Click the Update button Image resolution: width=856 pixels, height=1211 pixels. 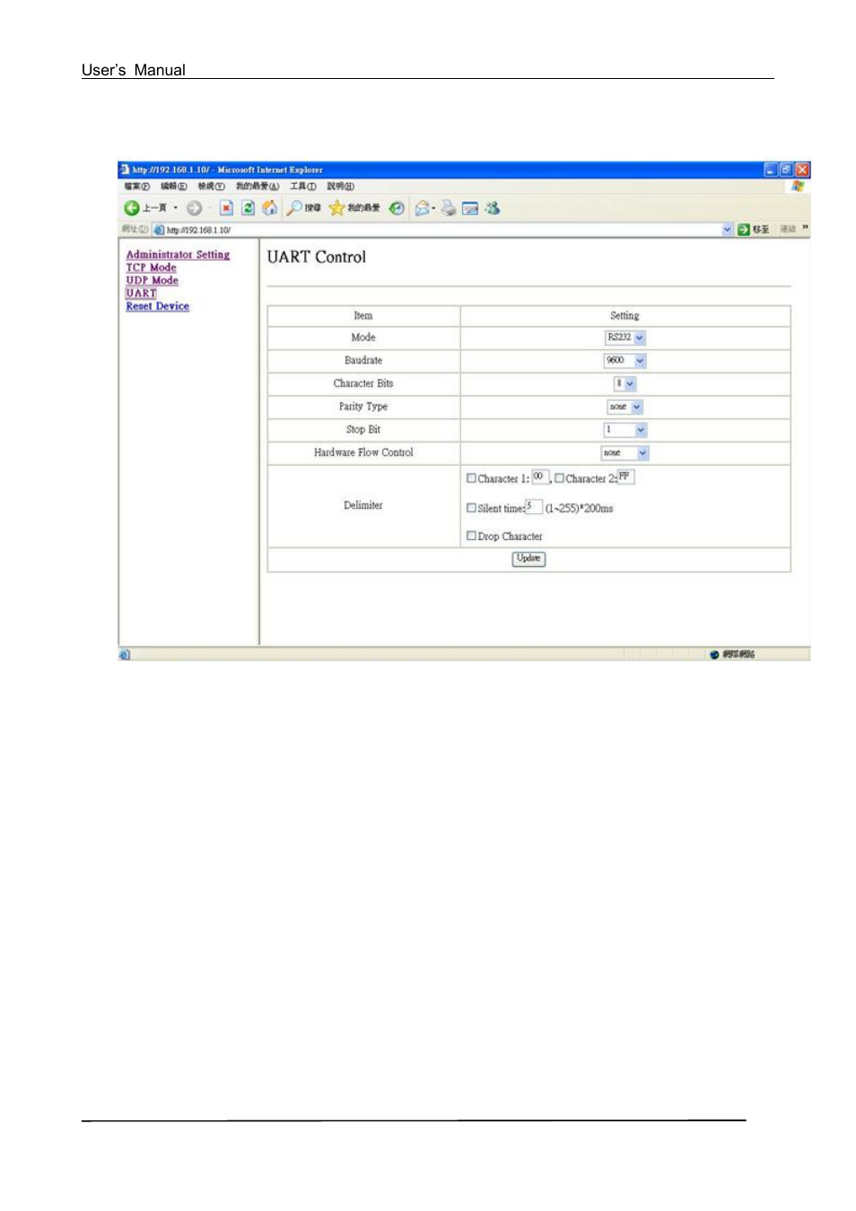pyautogui.click(x=529, y=559)
